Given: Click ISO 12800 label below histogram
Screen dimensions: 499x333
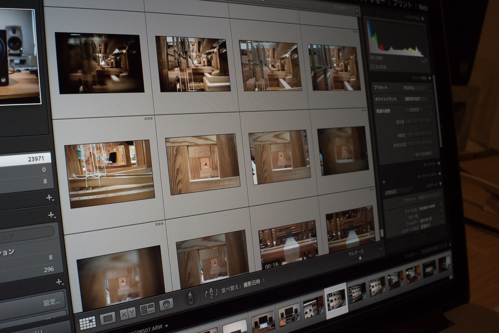Looking at the screenshot, I should 377,58.
